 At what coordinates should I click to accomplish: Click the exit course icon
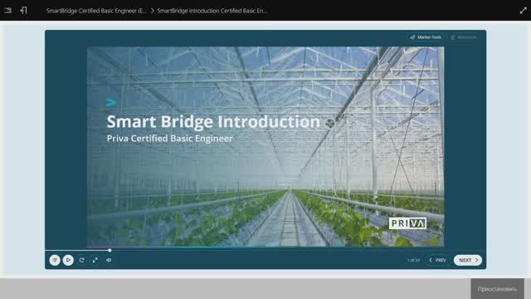[x=24, y=11]
